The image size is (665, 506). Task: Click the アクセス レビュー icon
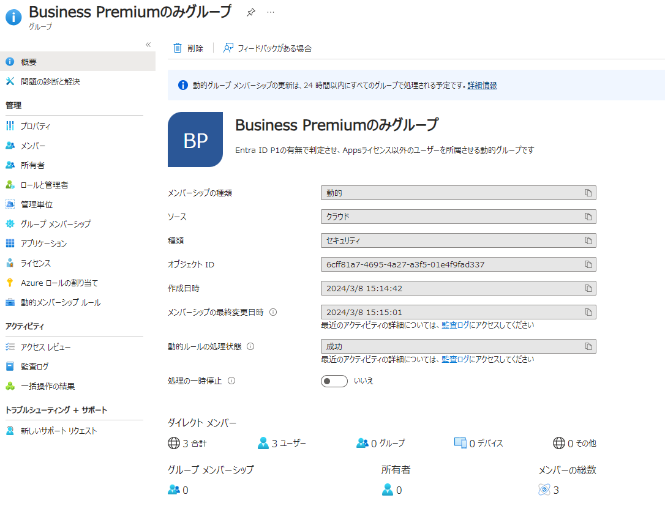point(10,347)
